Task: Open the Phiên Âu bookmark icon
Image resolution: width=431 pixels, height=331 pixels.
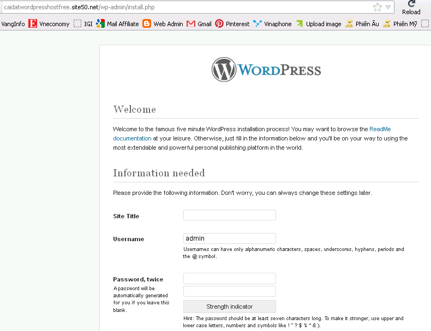Action: click(349, 23)
